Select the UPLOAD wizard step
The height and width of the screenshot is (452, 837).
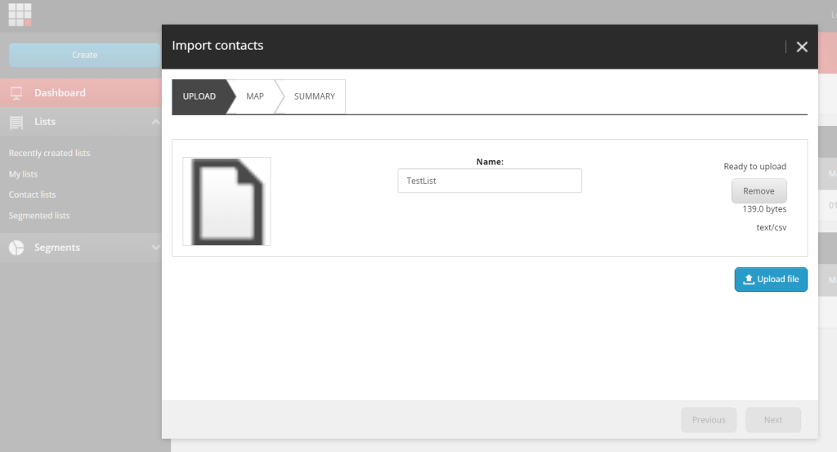pos(199,96)
